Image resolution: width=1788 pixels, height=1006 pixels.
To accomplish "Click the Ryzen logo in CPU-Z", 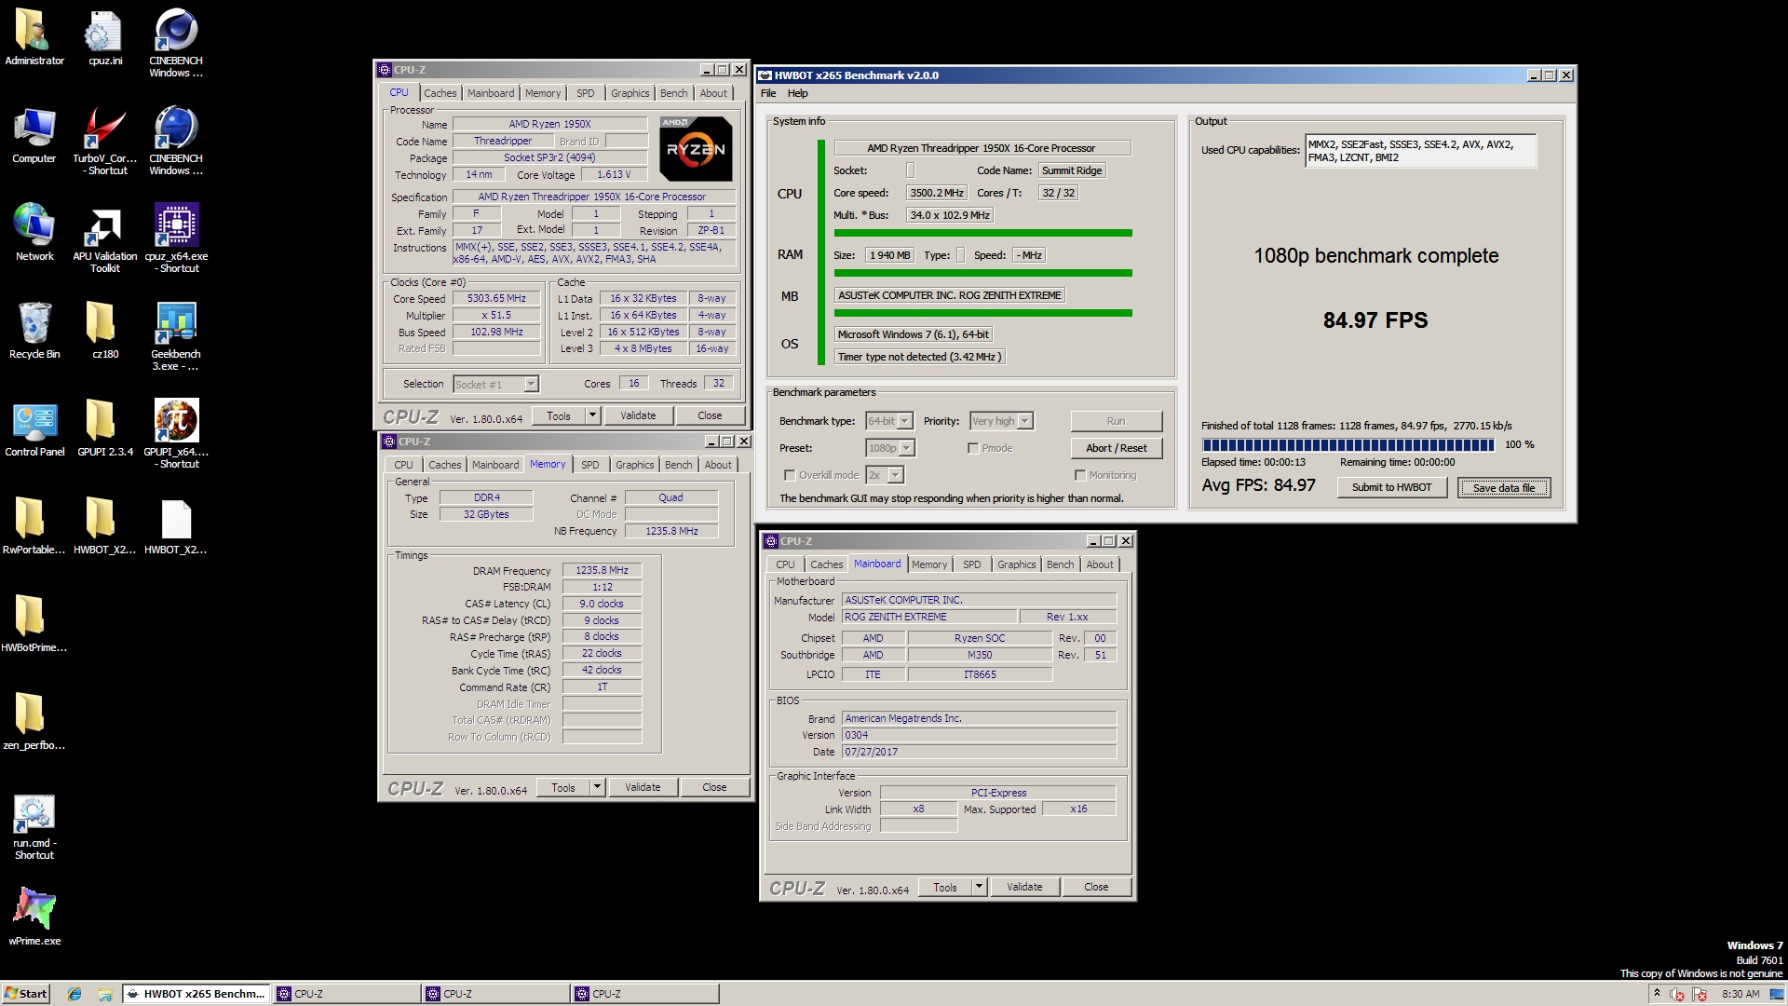I will [x=695, y=148].
